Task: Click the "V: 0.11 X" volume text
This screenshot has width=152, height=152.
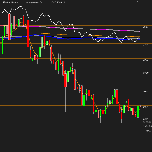Action: pos(147,126)
